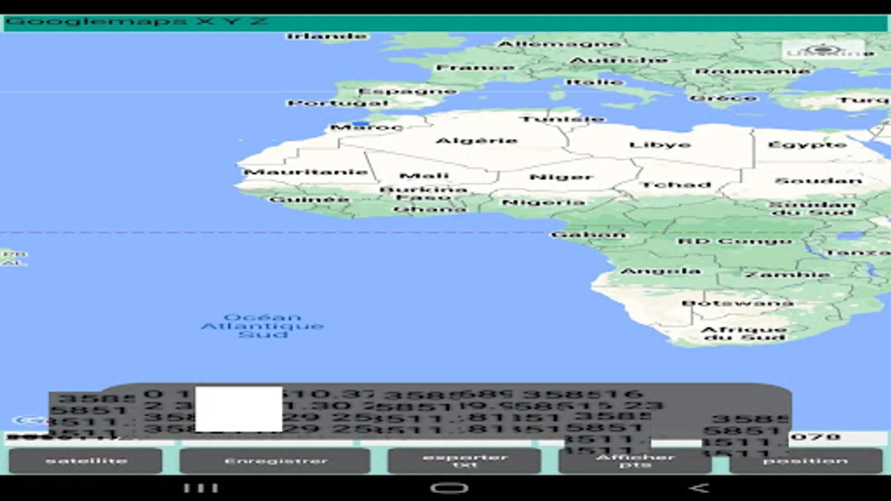Click the France label on the map
This screenshot has height=501, width=891.
coord(475,68)
